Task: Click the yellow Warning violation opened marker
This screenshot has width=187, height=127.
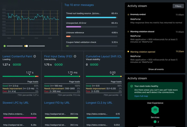Action: [x=128, y=52]
